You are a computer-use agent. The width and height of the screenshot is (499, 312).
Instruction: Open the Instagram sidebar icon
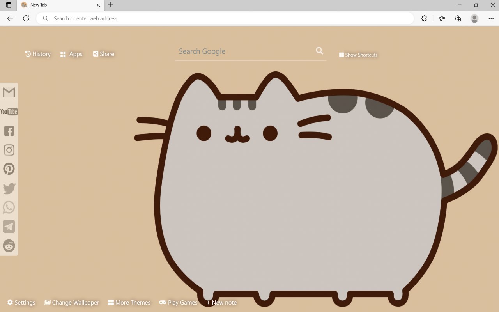coord(9,150)
